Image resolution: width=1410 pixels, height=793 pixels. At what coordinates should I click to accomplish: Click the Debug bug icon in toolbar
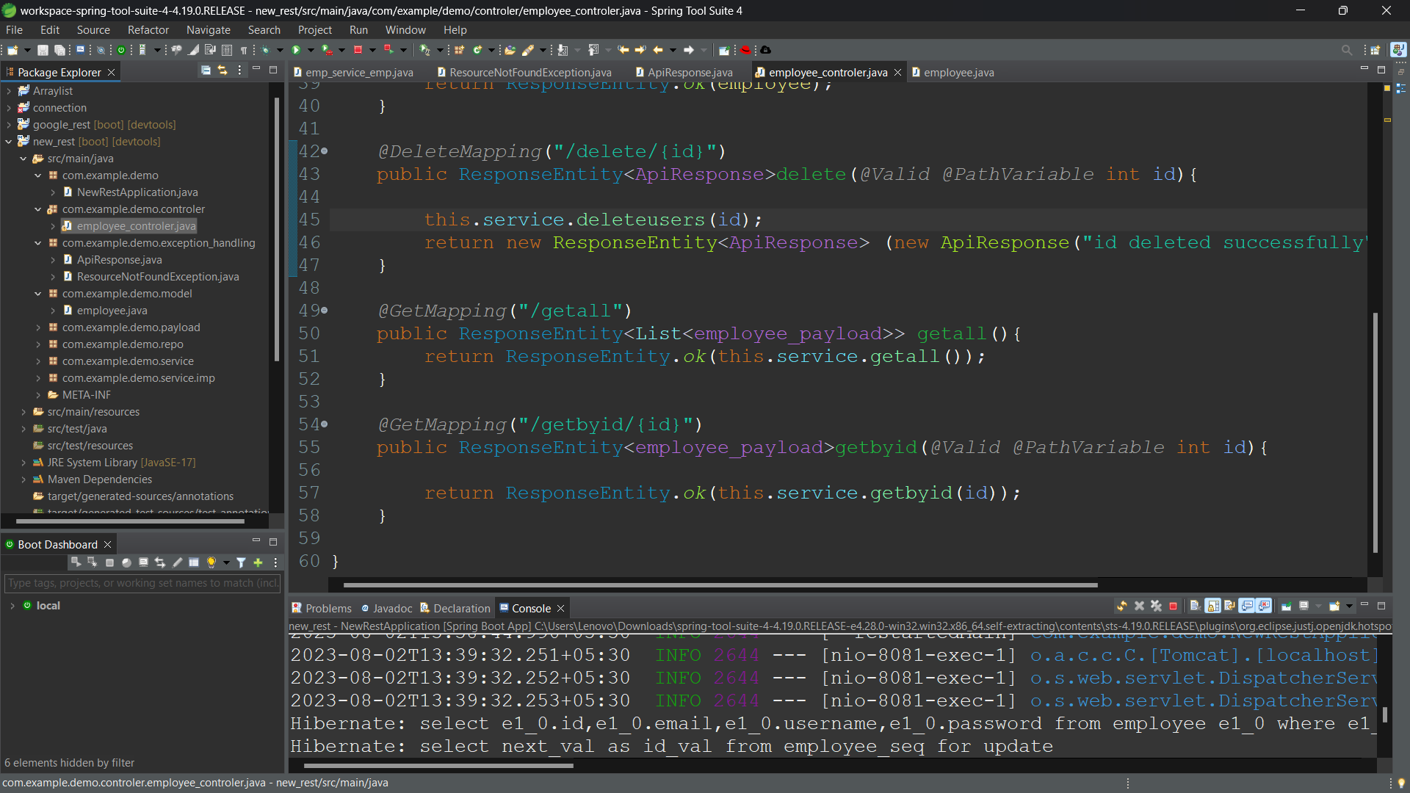(x=266, y=50)
